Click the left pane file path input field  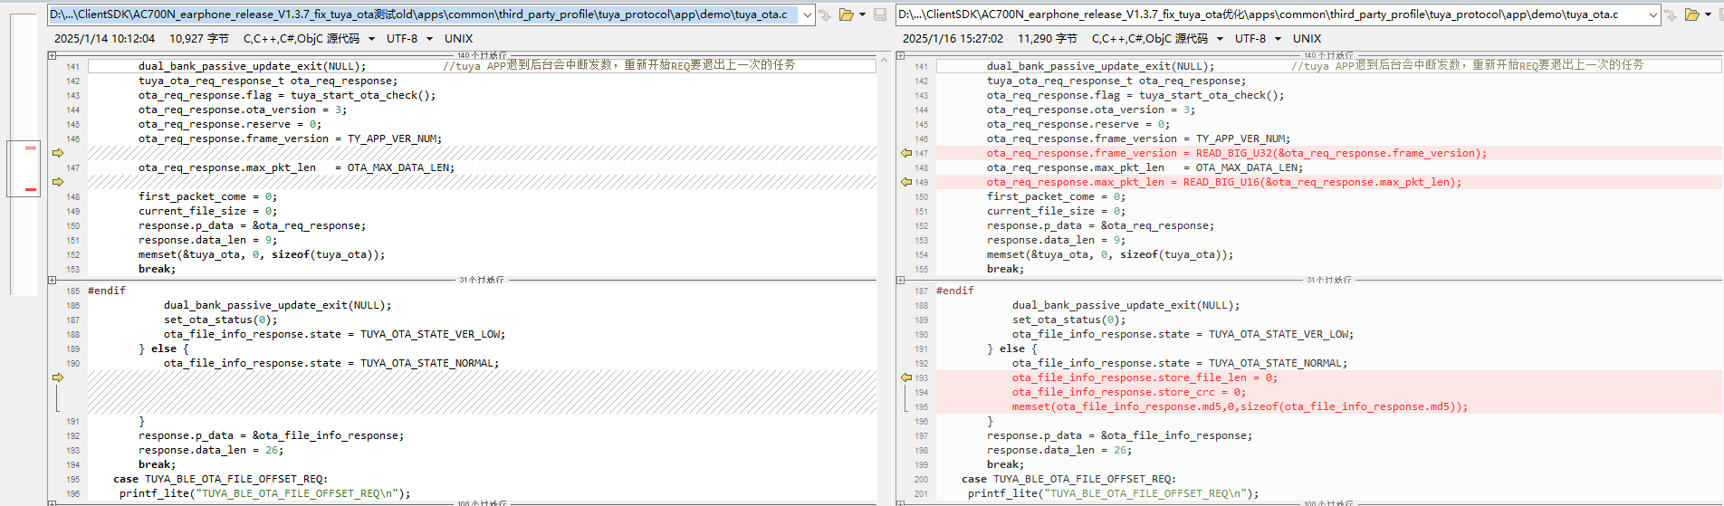click(x=423, y=14)
